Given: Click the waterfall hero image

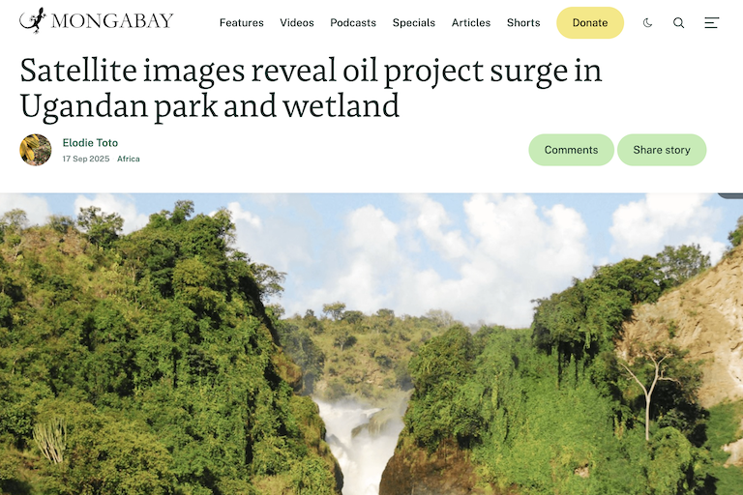Looking at the screenshot, I should point(371,344).
